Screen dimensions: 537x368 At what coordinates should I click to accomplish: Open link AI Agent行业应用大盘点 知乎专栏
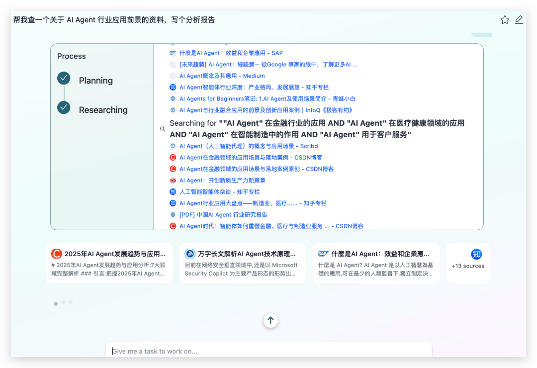pos(253,203)
